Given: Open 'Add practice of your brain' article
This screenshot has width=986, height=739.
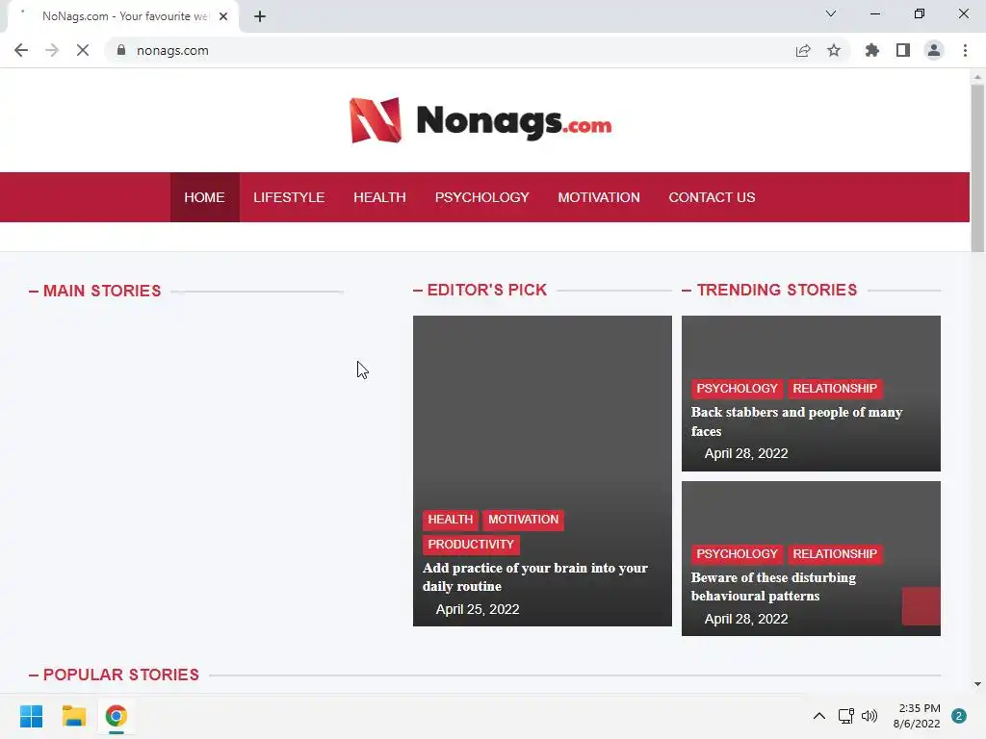Looking at the screenshot, I should 535,577.
